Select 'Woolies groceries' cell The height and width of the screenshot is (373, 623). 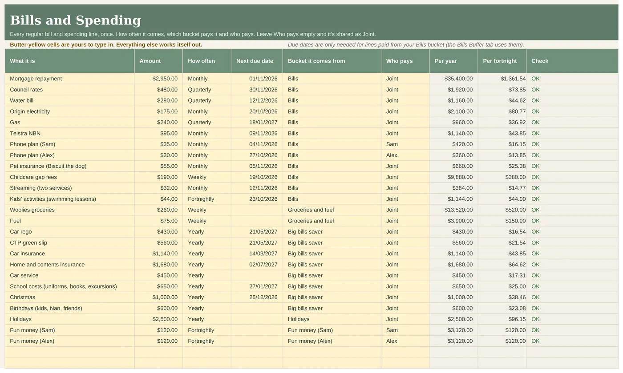click(69, 210)
